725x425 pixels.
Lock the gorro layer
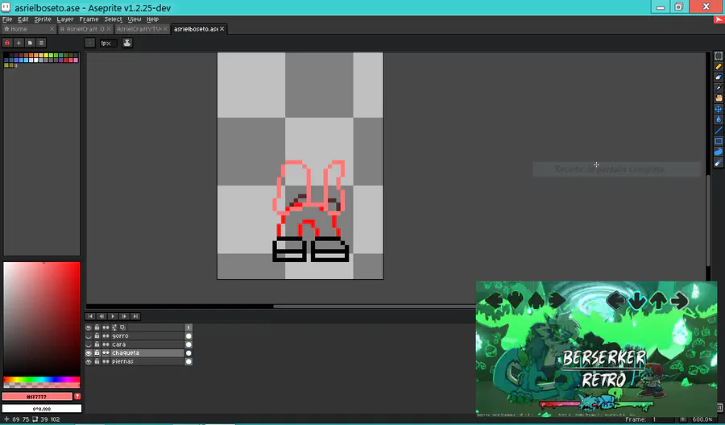point(97,336)
